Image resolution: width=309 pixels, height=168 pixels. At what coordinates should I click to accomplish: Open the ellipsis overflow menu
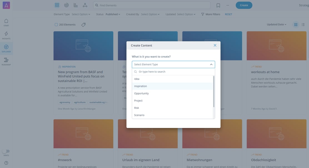pos(227,5)
